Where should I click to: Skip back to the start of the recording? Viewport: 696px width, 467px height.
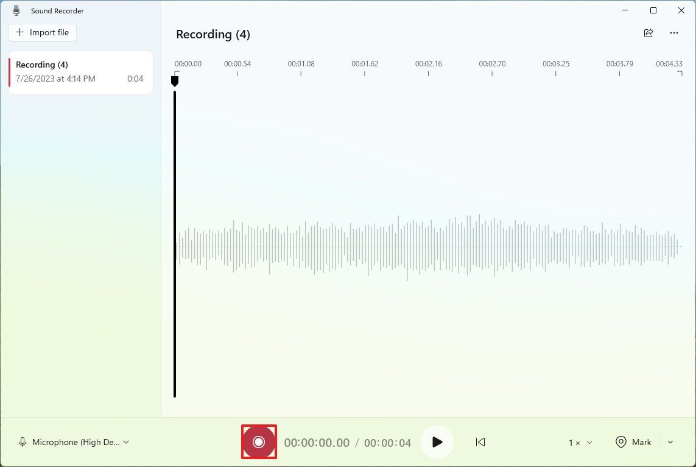(x=480, y=442)
